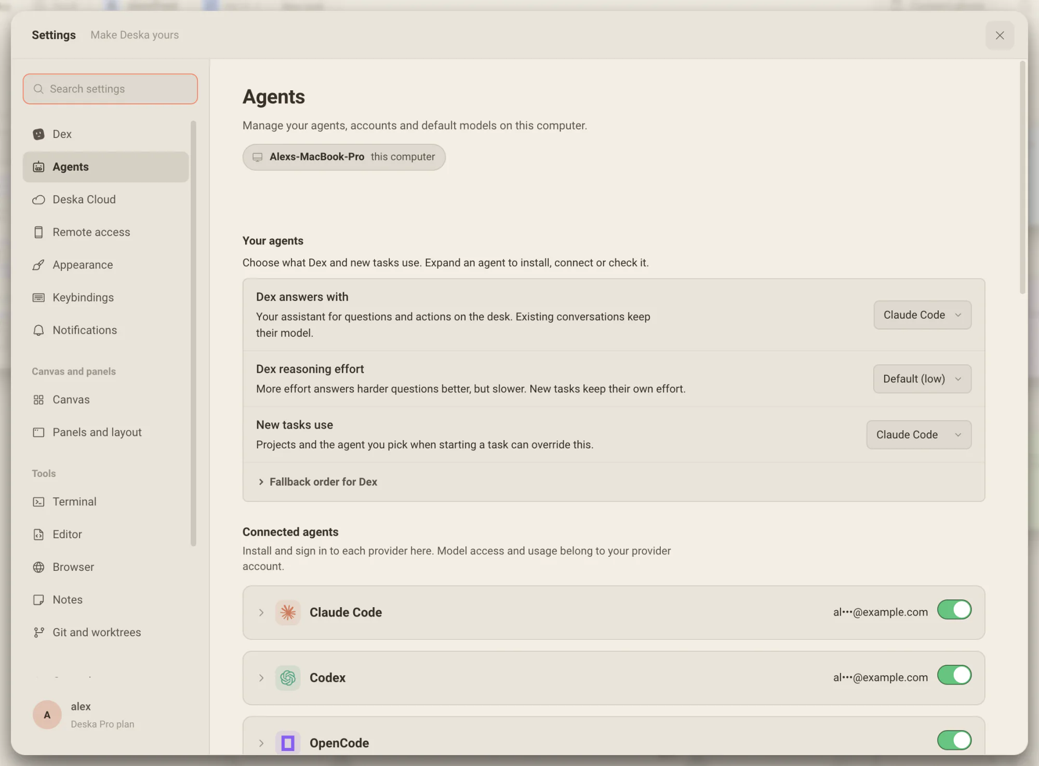1039x766 pixels.
Task: Click the Editor file-code icon
Action: click(38, 534)
